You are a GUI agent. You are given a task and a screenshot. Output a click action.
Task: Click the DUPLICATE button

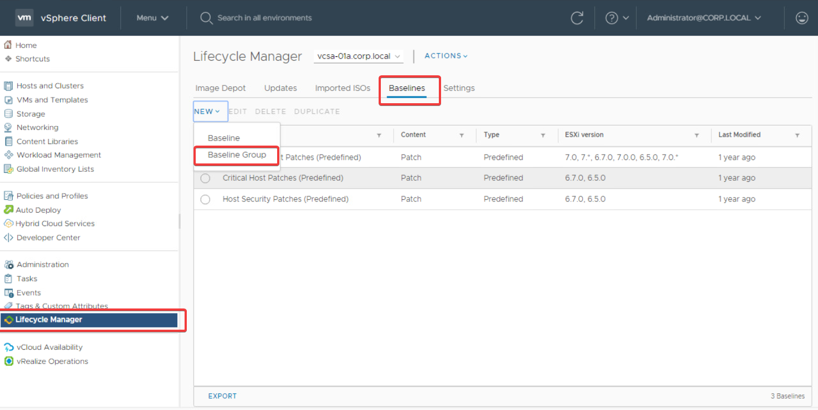point(317,112)
